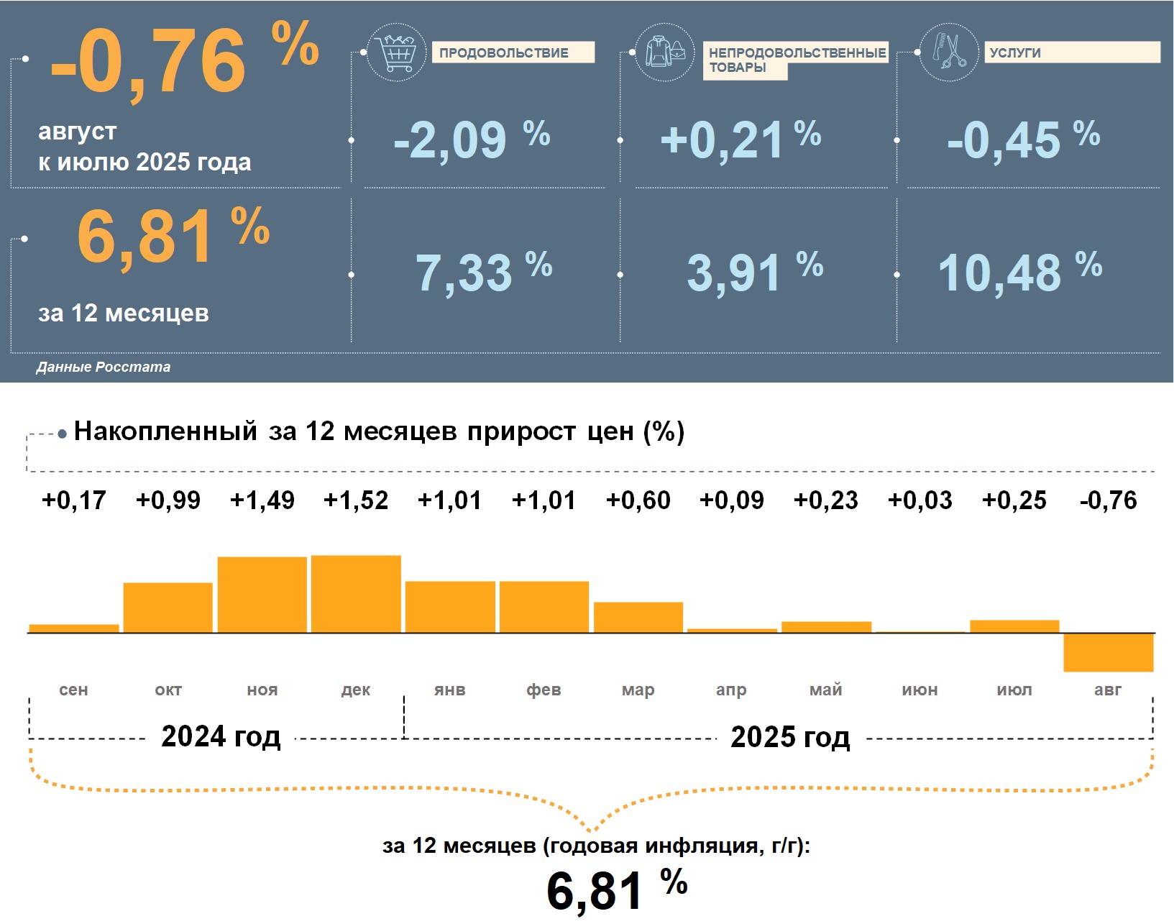
Task: Select the УСЛУГИ category label
Action: point(1072,52)
